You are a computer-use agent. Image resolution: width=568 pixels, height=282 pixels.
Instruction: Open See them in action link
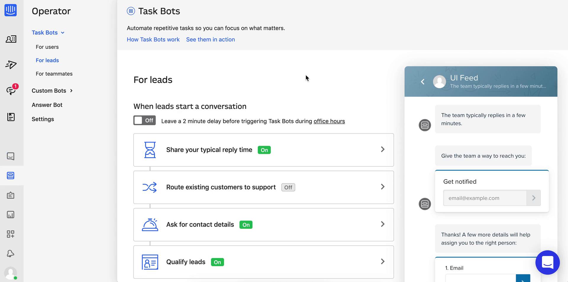[211, 40]
